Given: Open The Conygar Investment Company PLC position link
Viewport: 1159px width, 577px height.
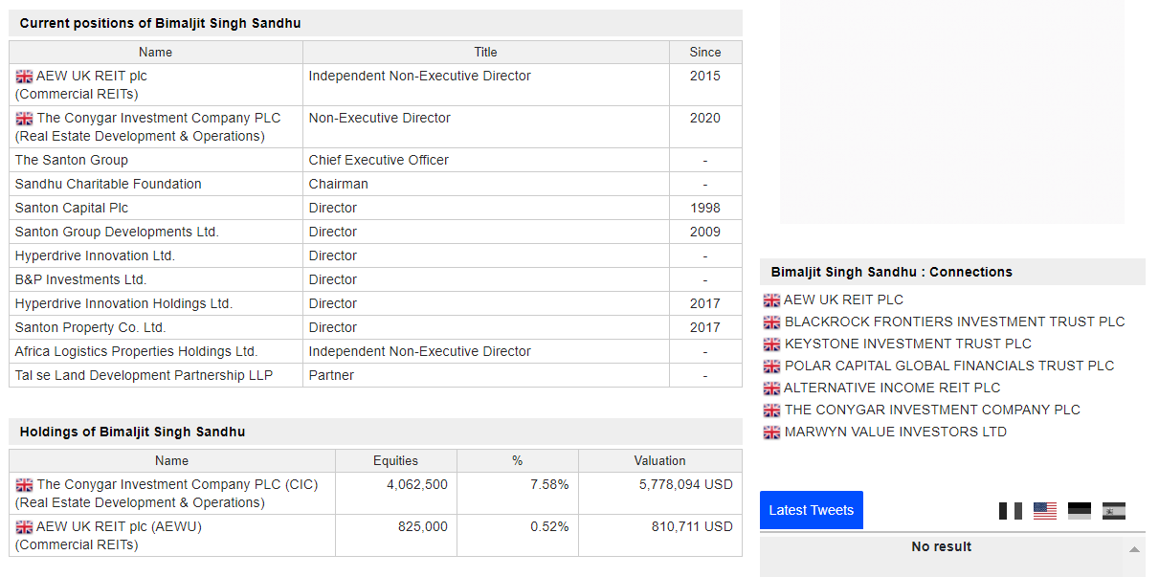Looking at the screenshot, I should pyautogui.click(x=159, y=118).
